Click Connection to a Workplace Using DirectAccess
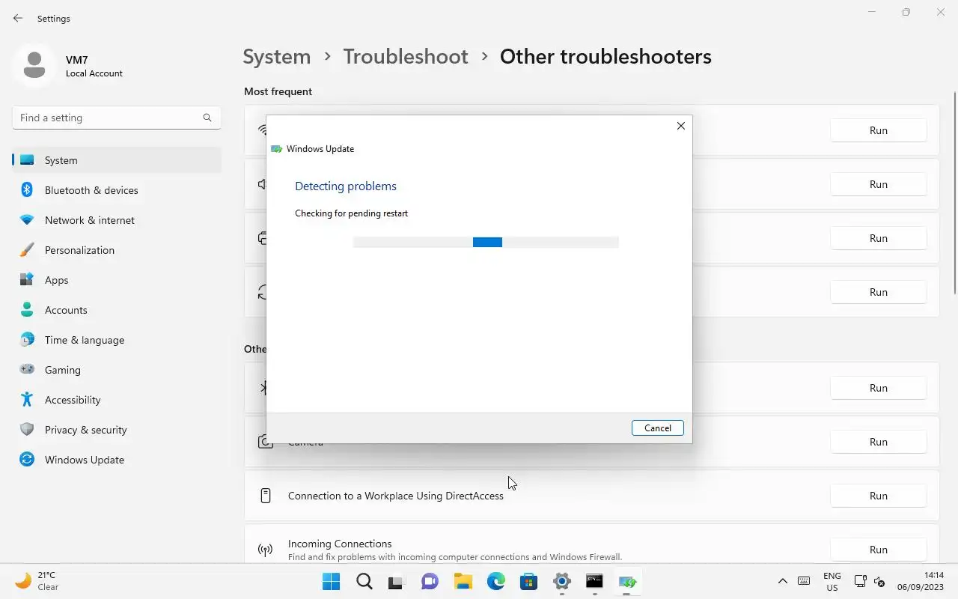 tap(395, 496)
